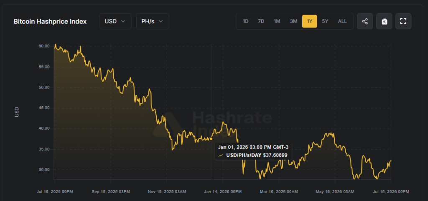Show the 5Y time range
Viewport: 428px width, 201px height.
point(325,21)
